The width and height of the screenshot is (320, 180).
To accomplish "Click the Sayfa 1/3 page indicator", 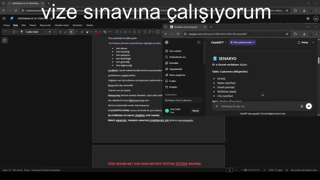I will click(x=7, y=170).
